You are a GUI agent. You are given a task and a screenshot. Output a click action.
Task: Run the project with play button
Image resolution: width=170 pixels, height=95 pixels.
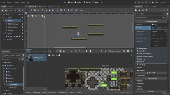click(135, 2)
